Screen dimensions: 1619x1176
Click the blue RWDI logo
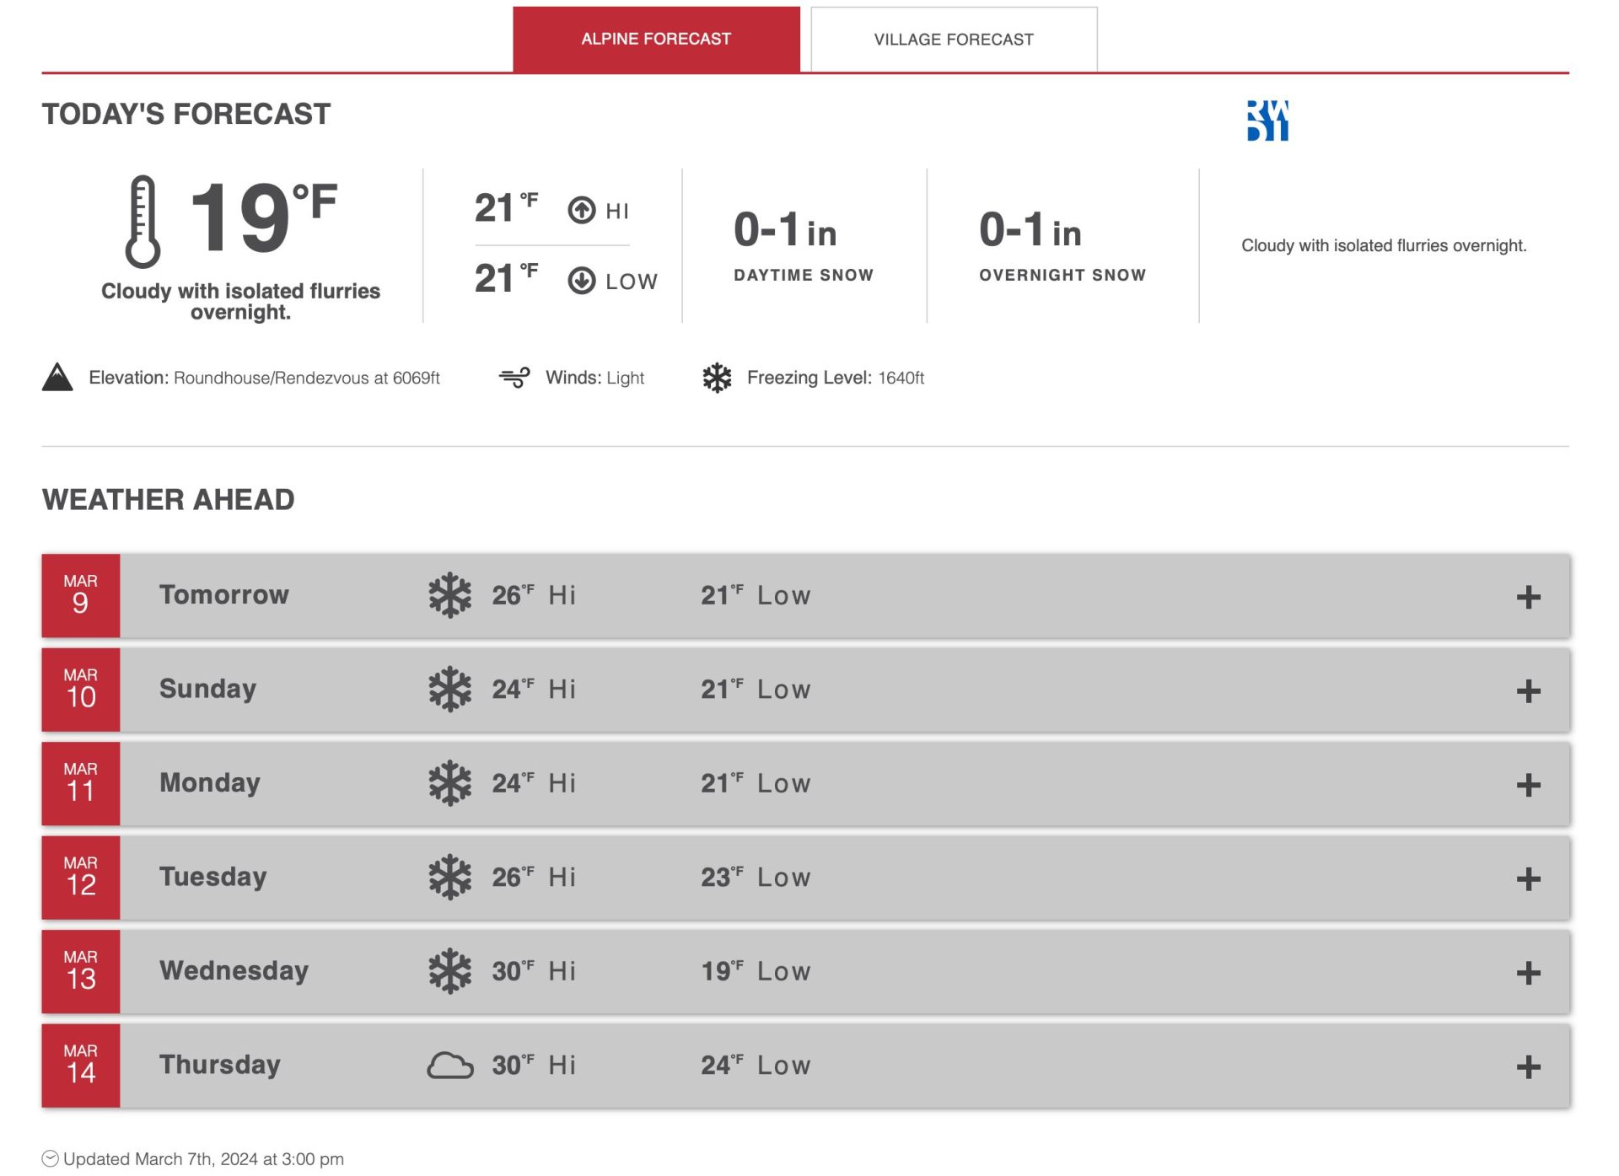click(x=1267, y=121)
